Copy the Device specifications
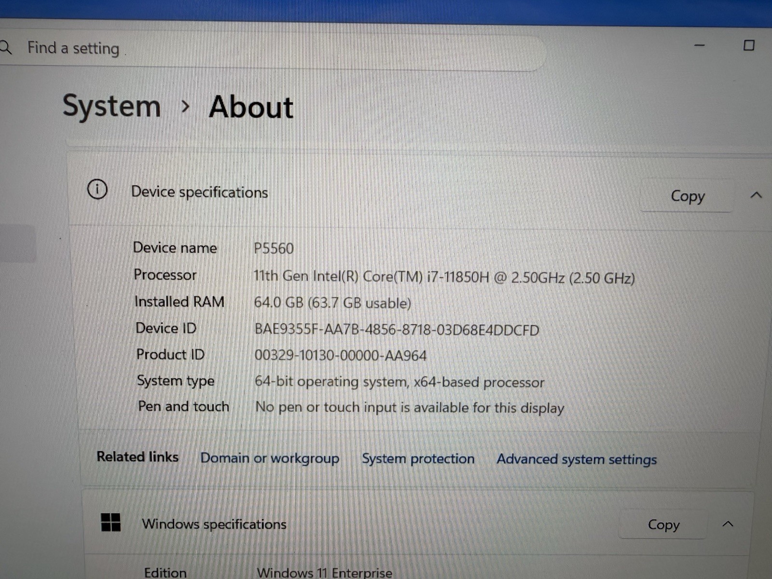Viewport: 772px width, 579px height. 687,196
